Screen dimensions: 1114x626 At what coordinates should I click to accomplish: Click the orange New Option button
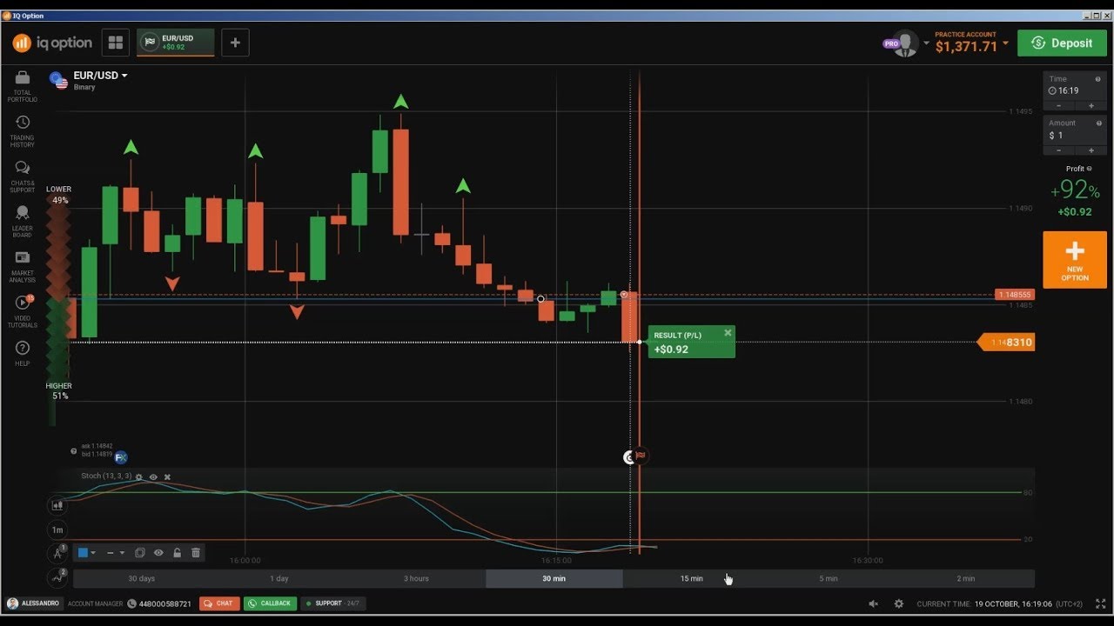click(1075, 260)
